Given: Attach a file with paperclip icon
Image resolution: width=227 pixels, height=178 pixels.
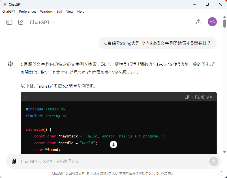Looking at the screenshot, I should 14,161.
